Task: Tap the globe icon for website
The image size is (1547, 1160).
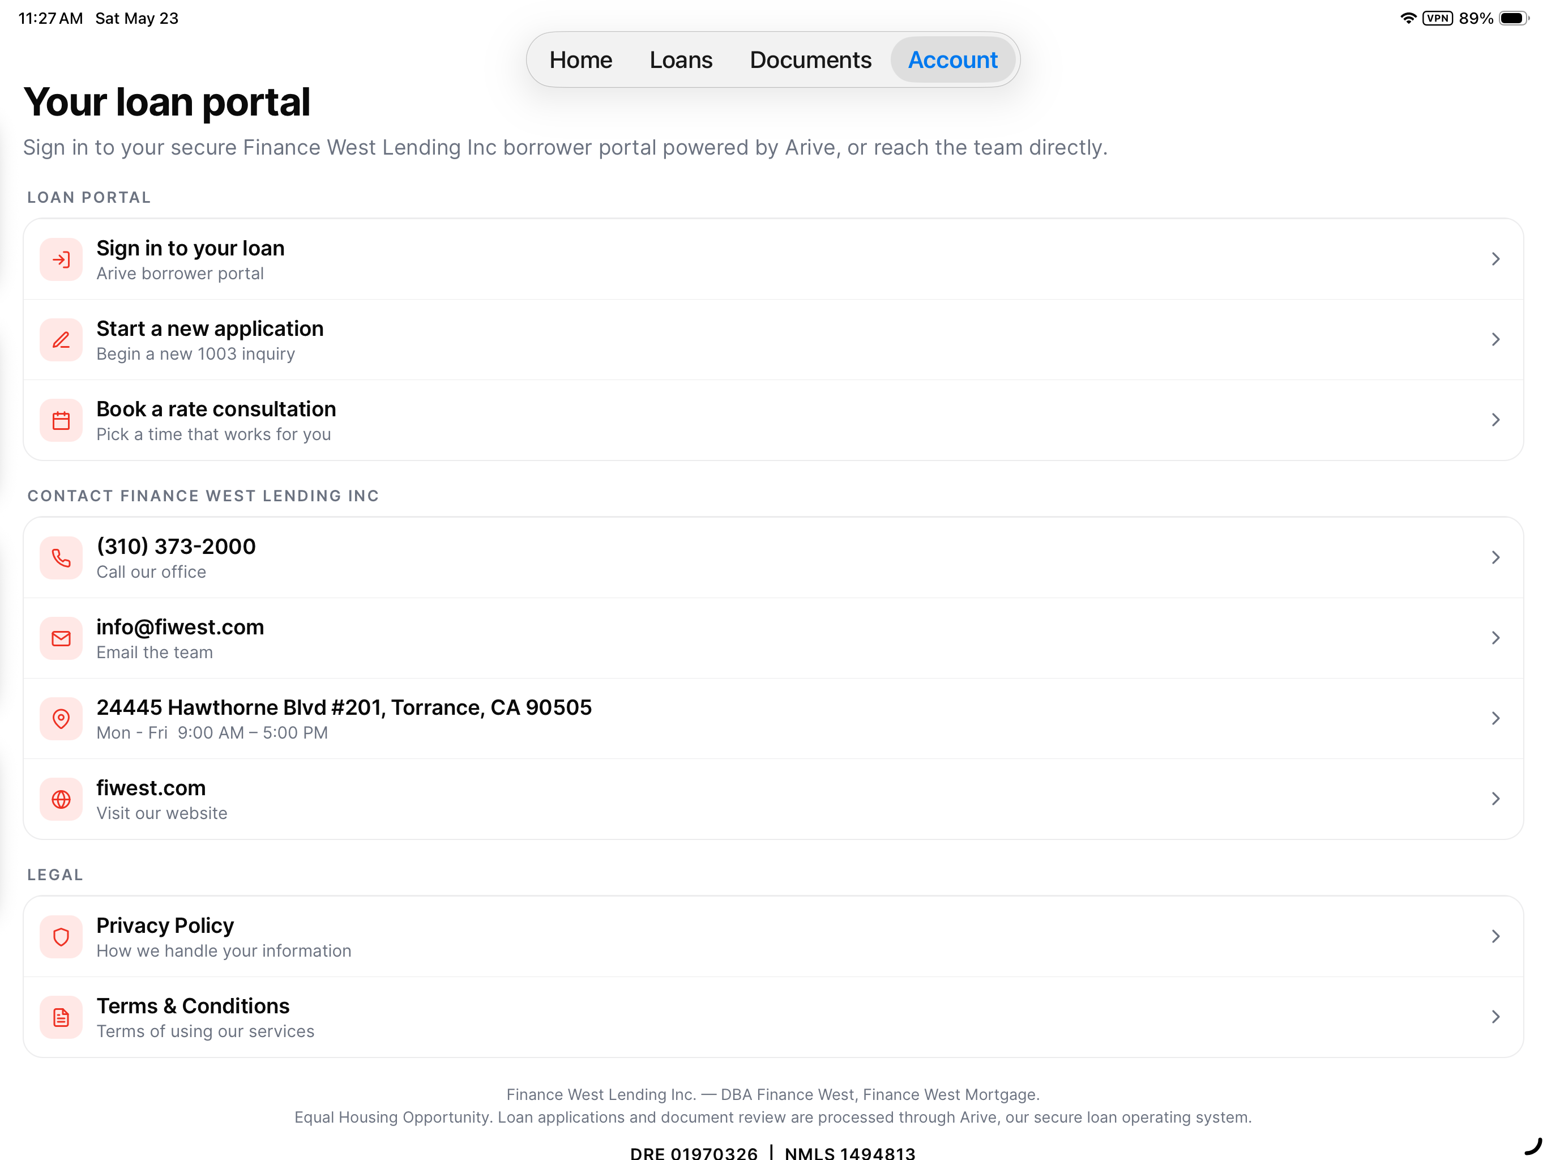Action: (x=61, y=800)
